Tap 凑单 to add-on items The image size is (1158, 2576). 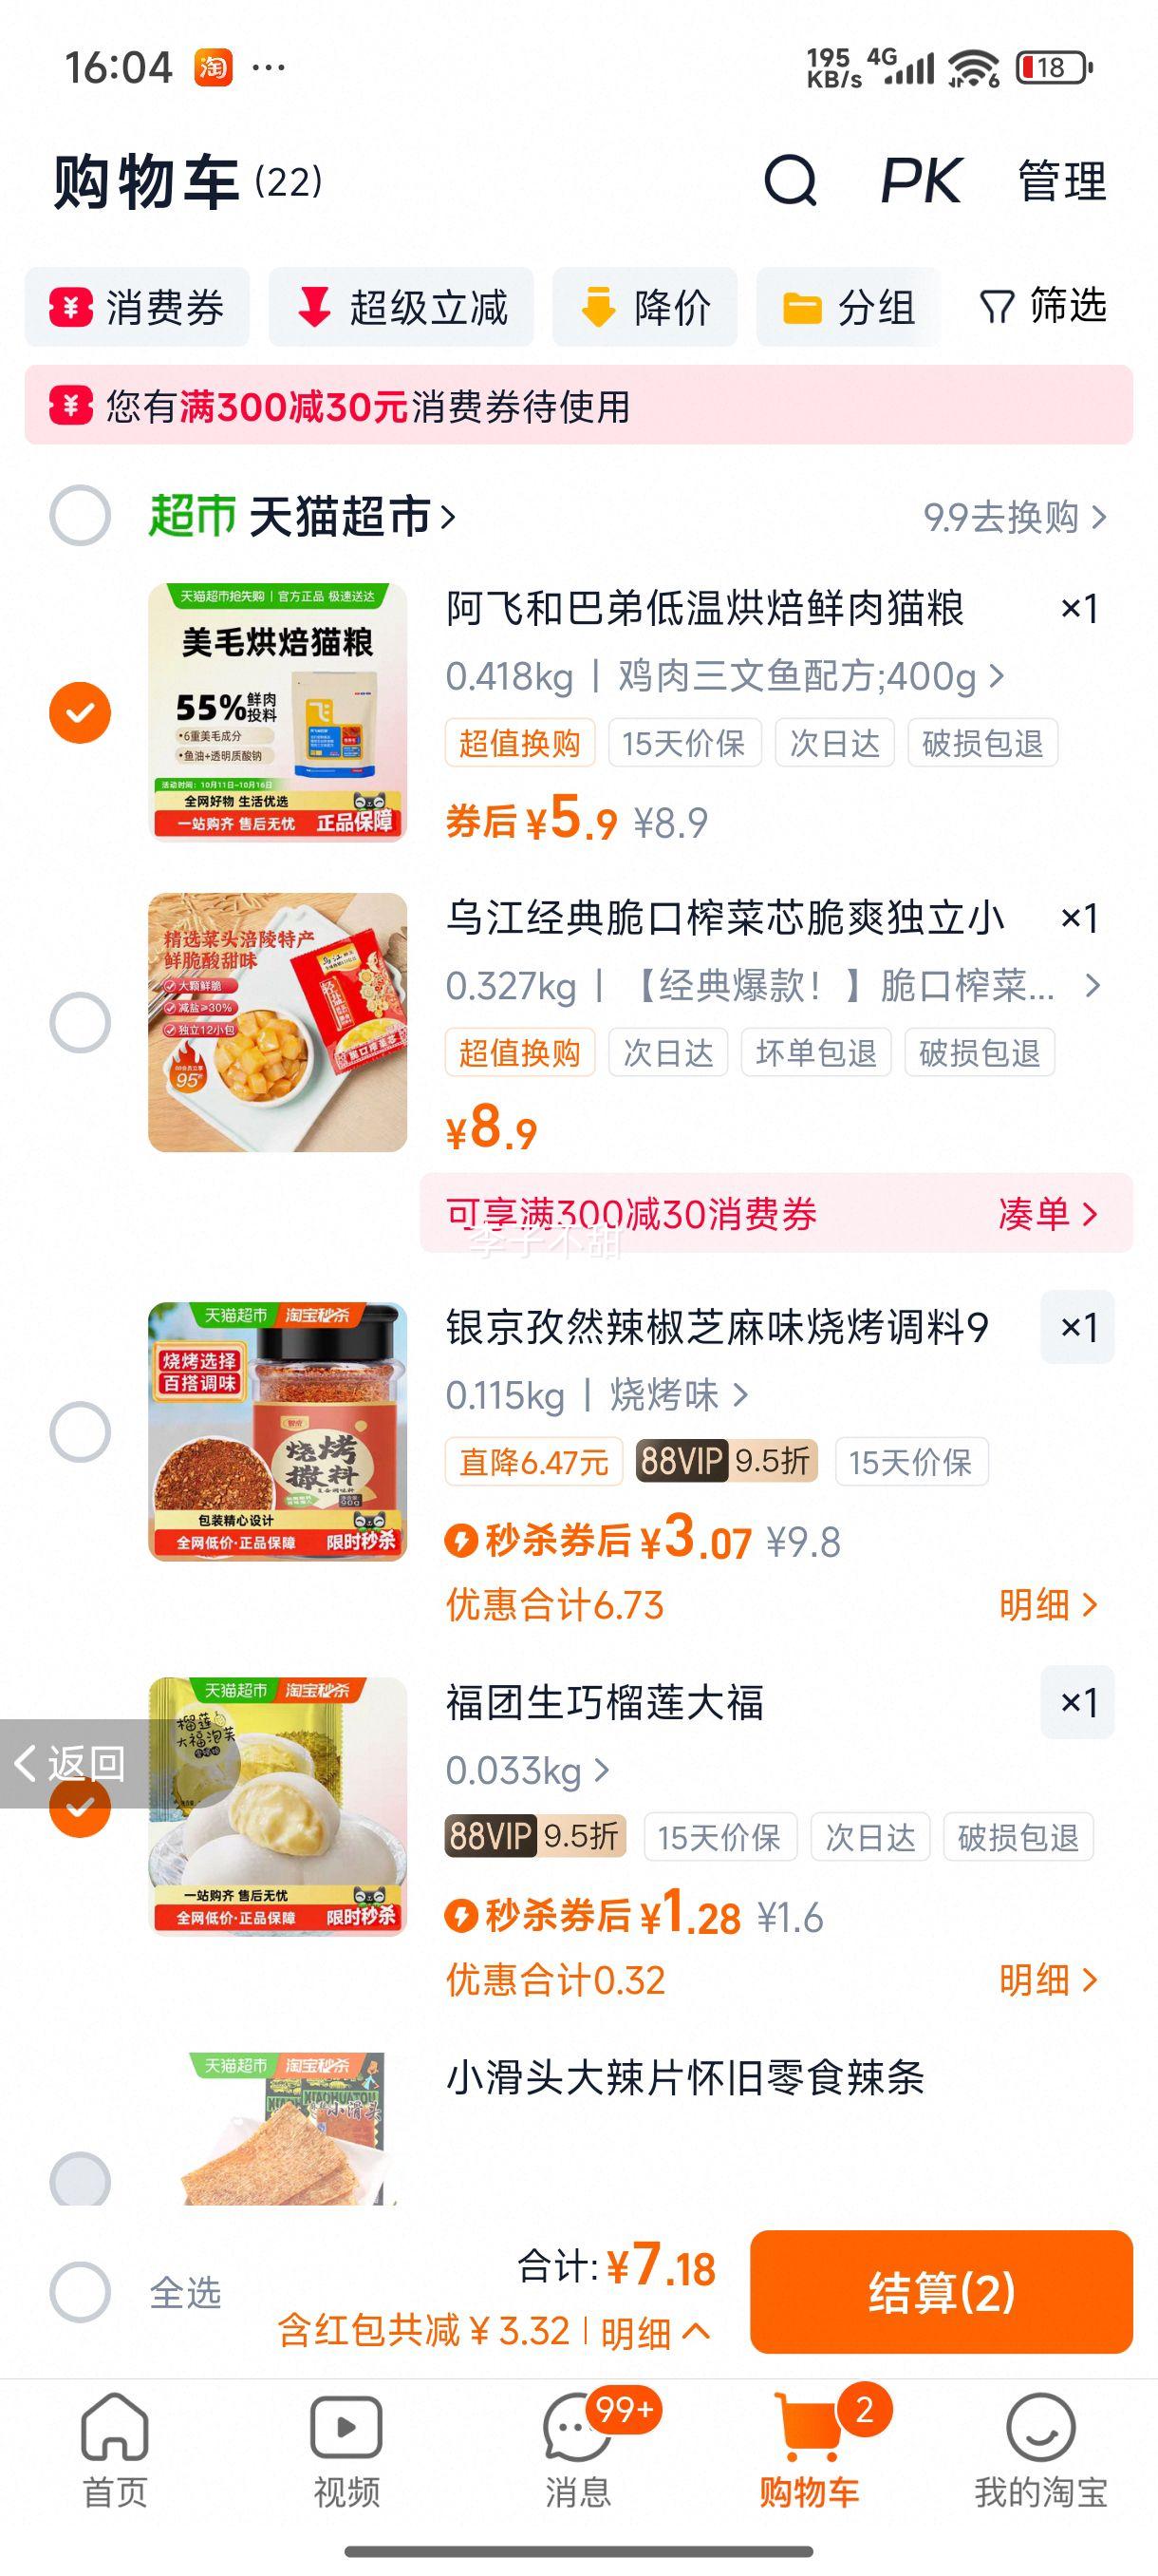click(x=1046, y=1214)
